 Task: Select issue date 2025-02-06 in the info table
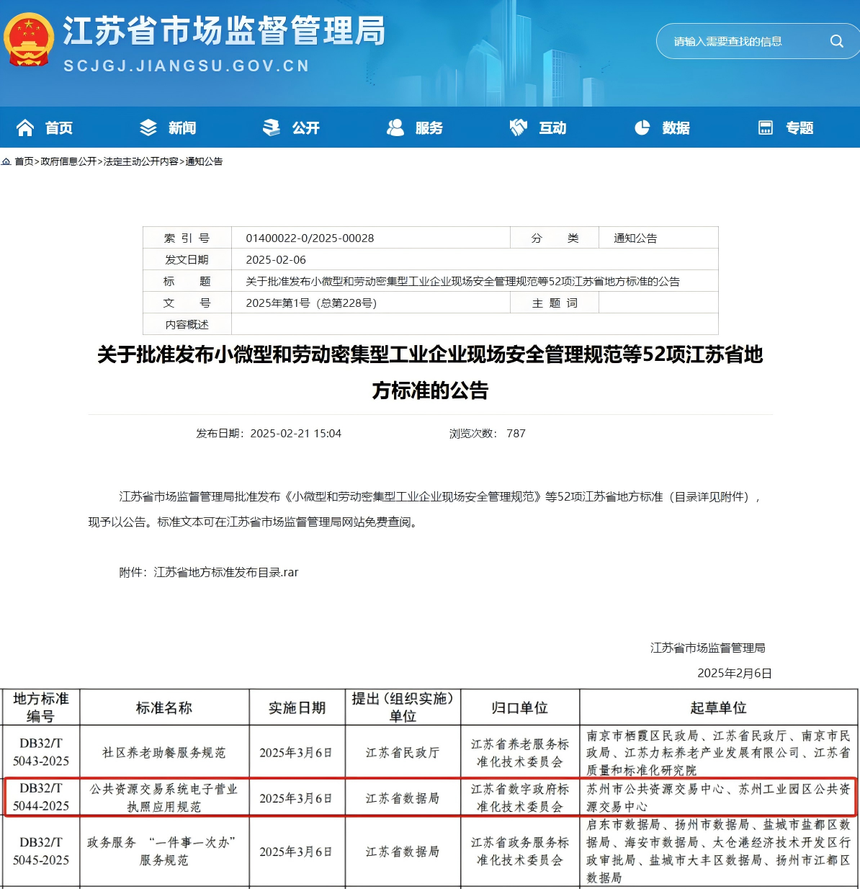coord(276,260)
